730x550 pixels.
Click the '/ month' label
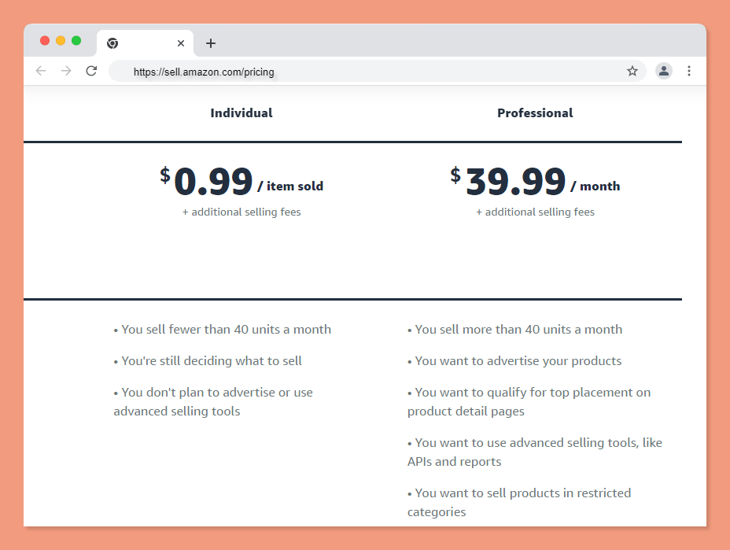click(595, 186)
